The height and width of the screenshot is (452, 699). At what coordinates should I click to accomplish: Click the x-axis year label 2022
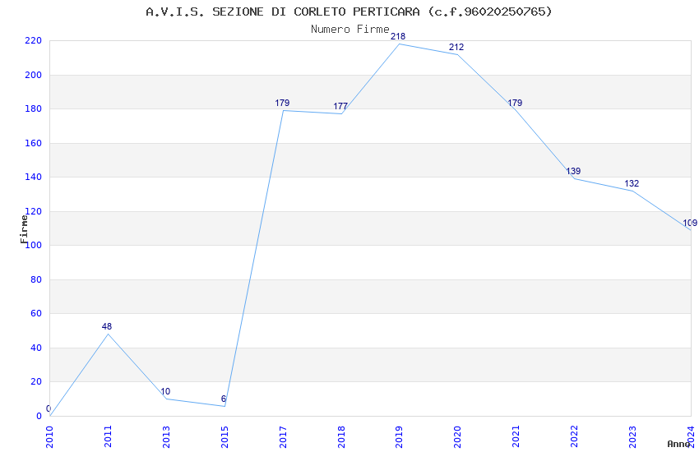[x=575, y=437]
